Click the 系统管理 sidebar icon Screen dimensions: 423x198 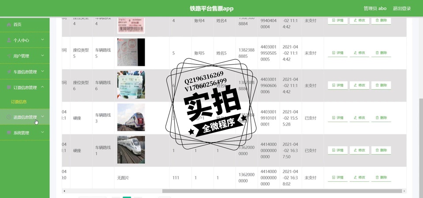[x=9, y=133]
